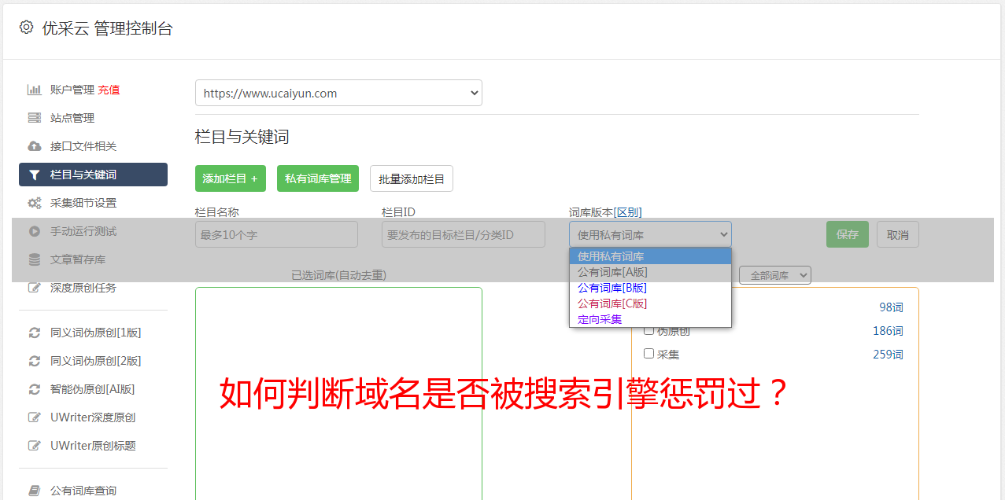
Task: Click the 栏目ID input field
Action: pos(464,234)
